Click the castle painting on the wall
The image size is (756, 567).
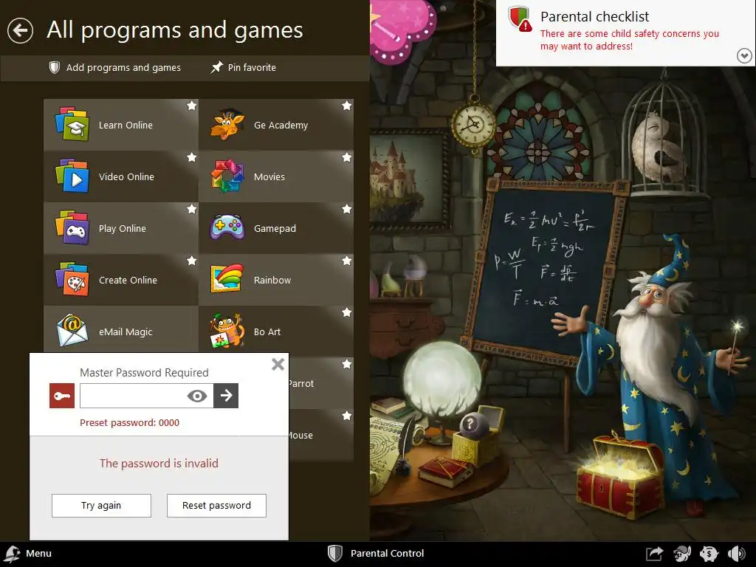click(409, 179)
